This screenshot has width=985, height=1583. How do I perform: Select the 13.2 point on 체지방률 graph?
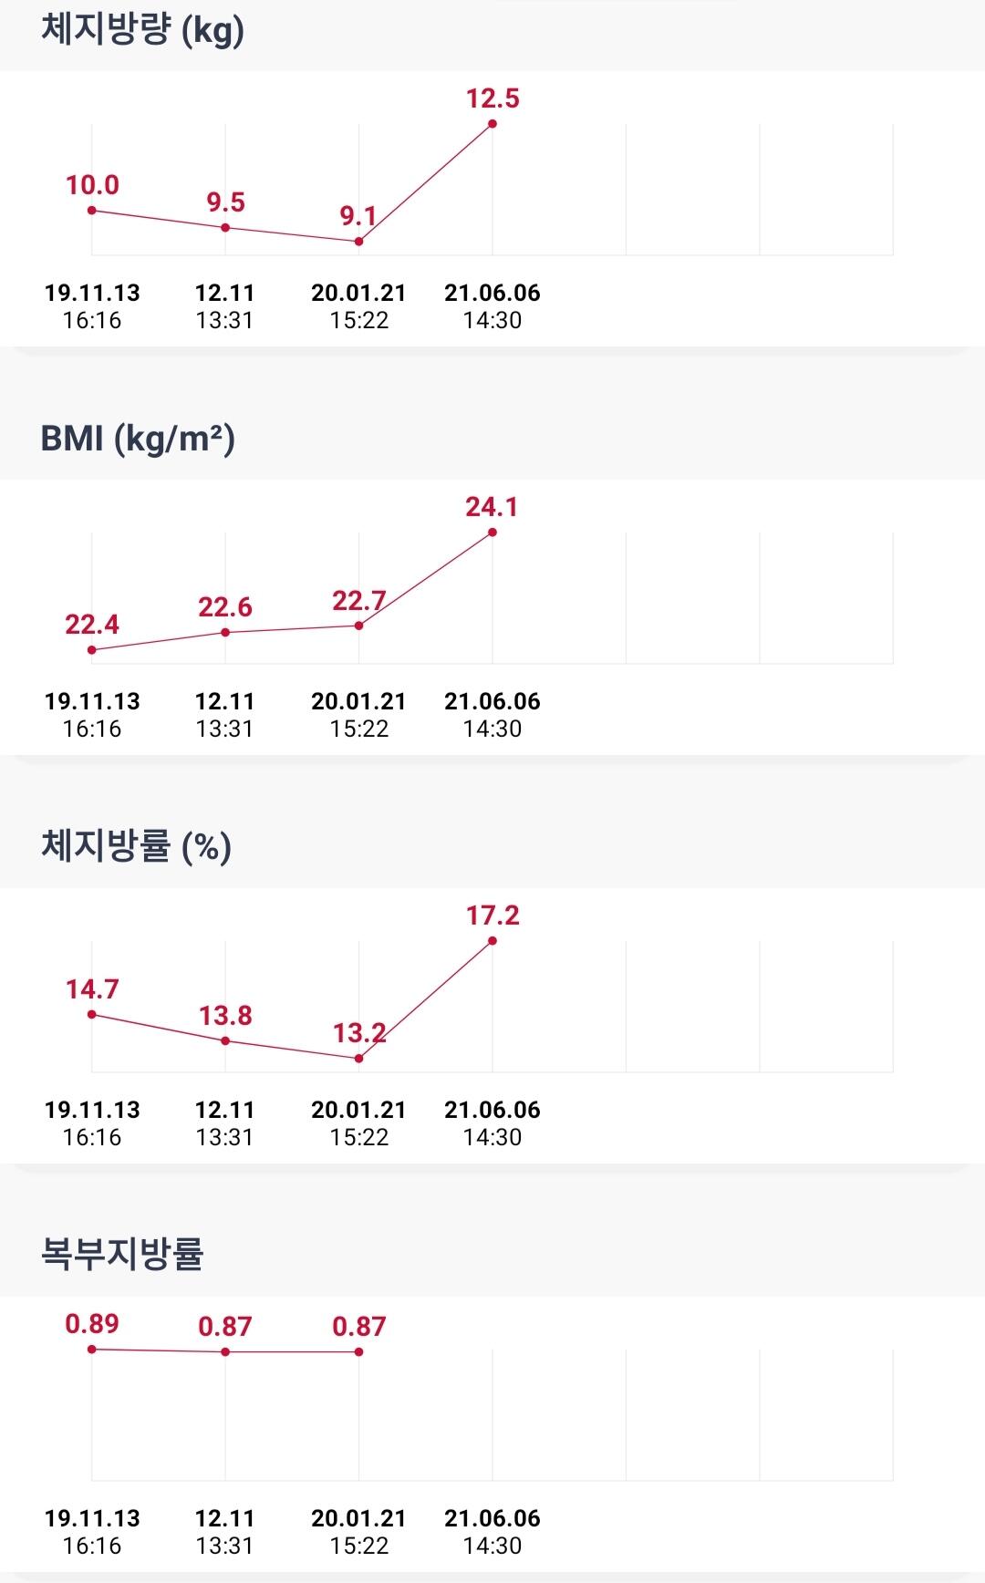(358, 1059)
